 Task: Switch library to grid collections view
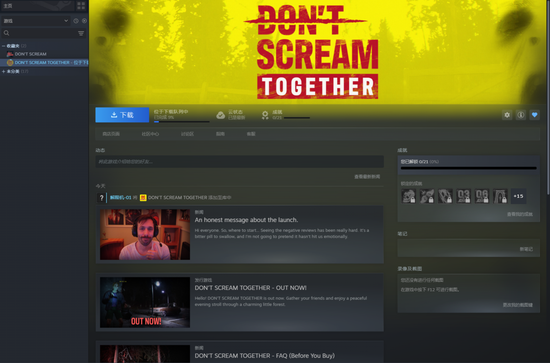pyautogui.click(x=81, y=6)
